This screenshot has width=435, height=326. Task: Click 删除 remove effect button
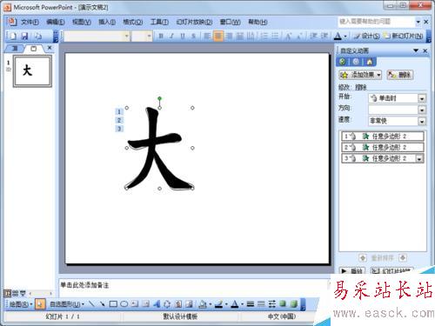(x=400, y=75)
